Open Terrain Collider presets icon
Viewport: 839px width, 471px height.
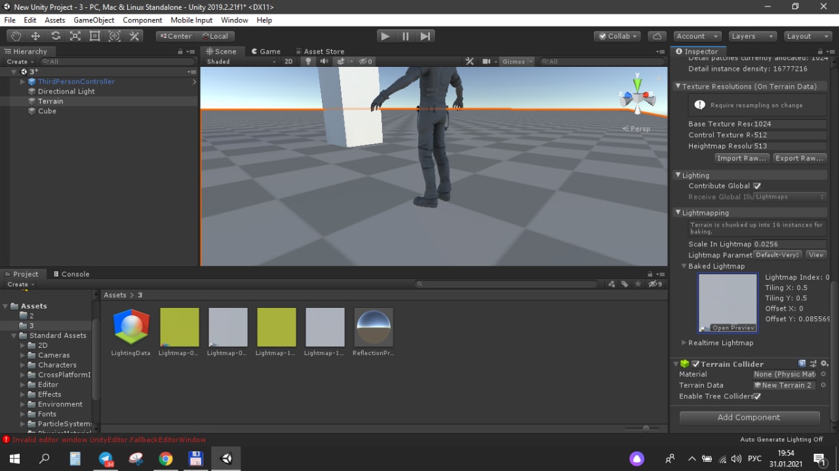point(813,364)
